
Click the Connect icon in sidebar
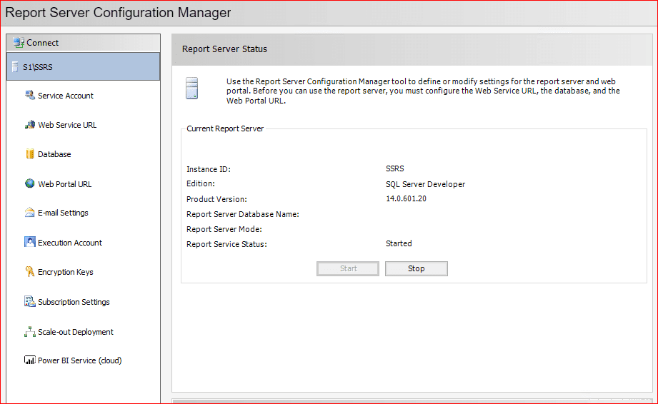click(x=19, y=43)
